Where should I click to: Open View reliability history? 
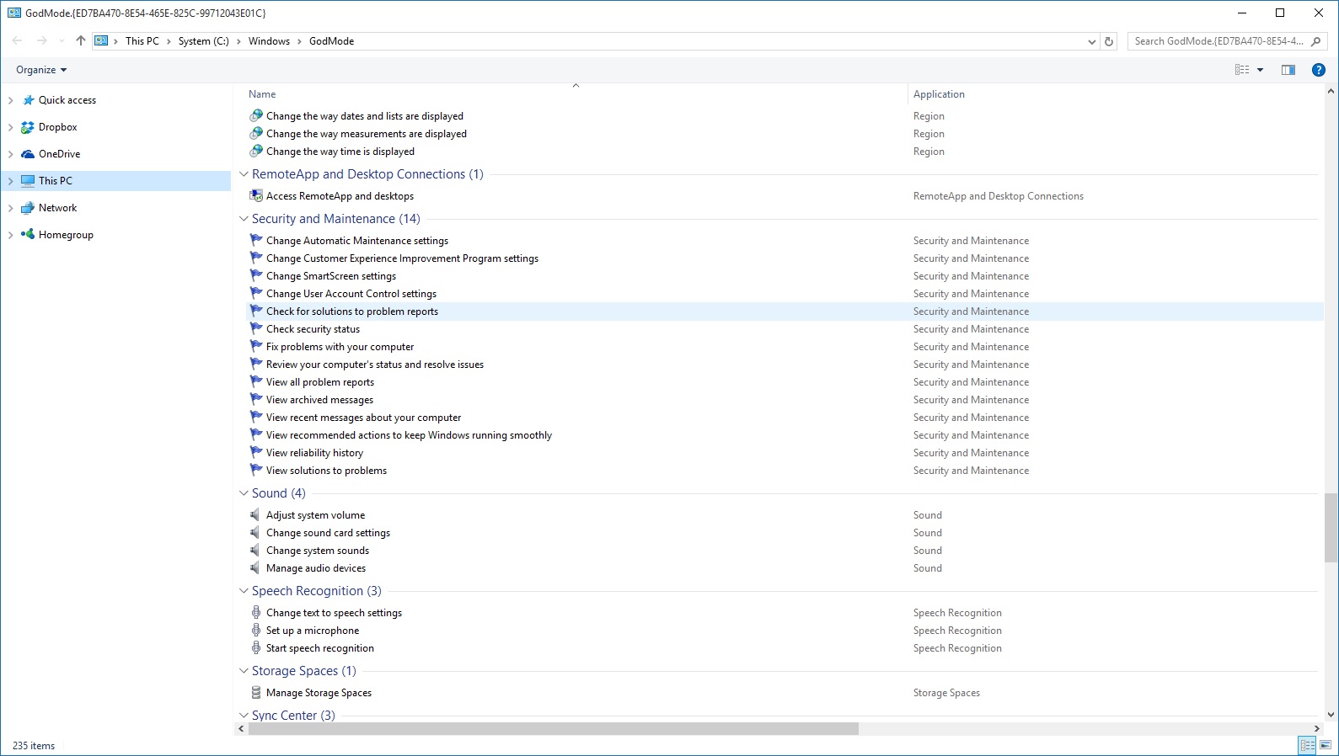(x=314, y=453)
